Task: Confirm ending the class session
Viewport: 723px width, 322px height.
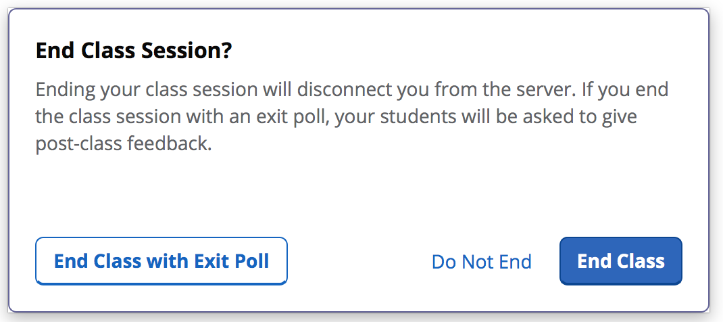Action: (620, 261)
